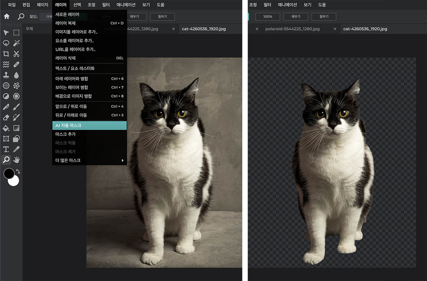Choose URL을 레이어로 추가 menu entry
427x281 pixels.
[89, 49]
